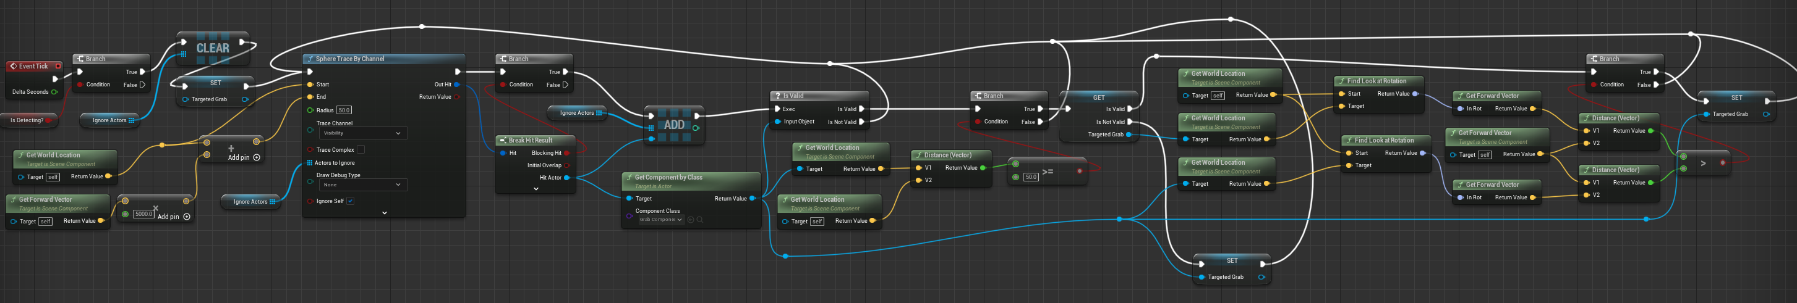This screenshot has width=1797, height=303.
Task: Click the Is Not Valid exec pin on Is Valid node
Action: [x=862, y=121]
